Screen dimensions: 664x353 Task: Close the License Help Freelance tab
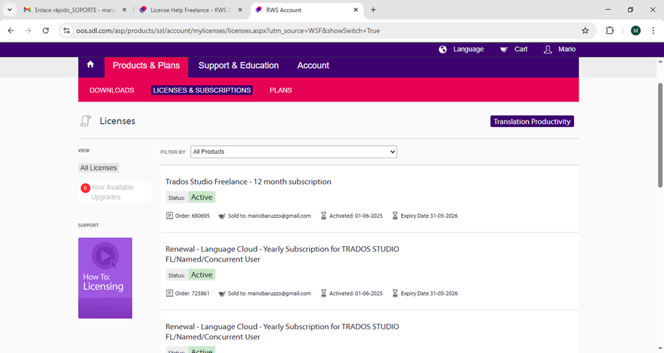(240, 9)
